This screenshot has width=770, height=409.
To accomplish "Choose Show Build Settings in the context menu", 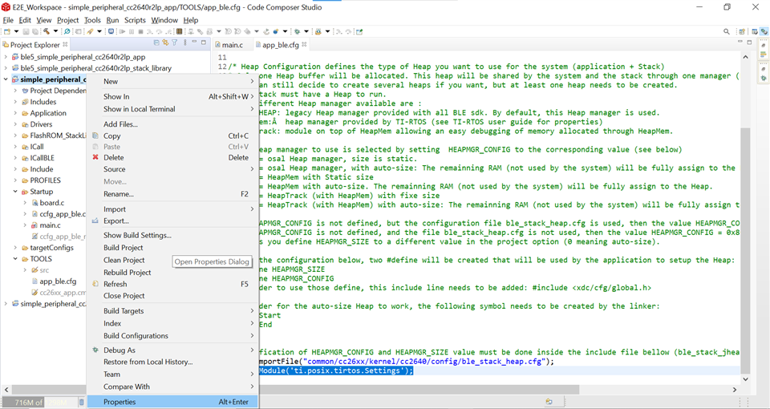I will 172,235.
